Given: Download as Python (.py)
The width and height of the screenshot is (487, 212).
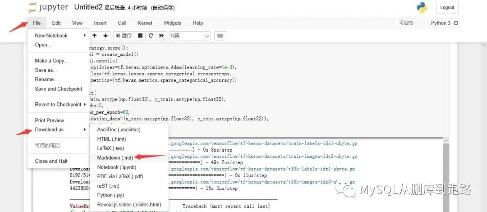Looking at the screenshot, I should 129,195.
